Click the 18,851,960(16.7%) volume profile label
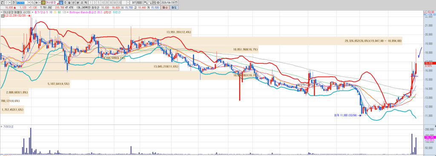Screen dimensions: 436x156 246,49
